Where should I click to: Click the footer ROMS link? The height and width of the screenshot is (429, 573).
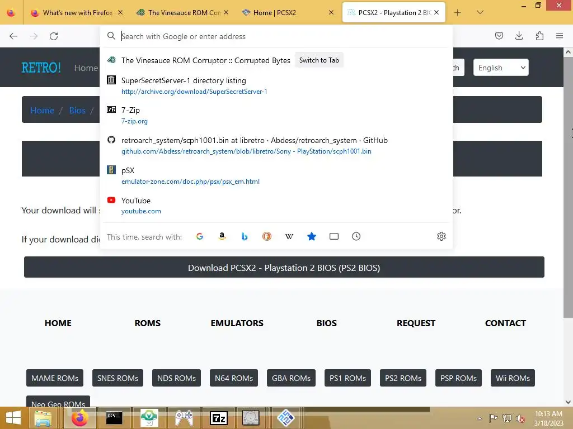147,323
